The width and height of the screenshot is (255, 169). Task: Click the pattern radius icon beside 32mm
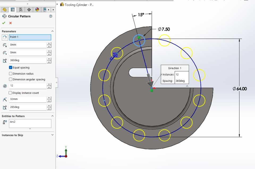coord(5,99)
